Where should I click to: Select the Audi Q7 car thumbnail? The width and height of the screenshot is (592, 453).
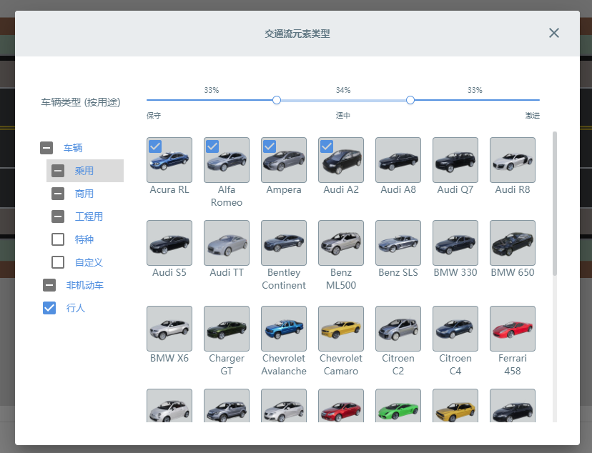(x=455, y=160)
